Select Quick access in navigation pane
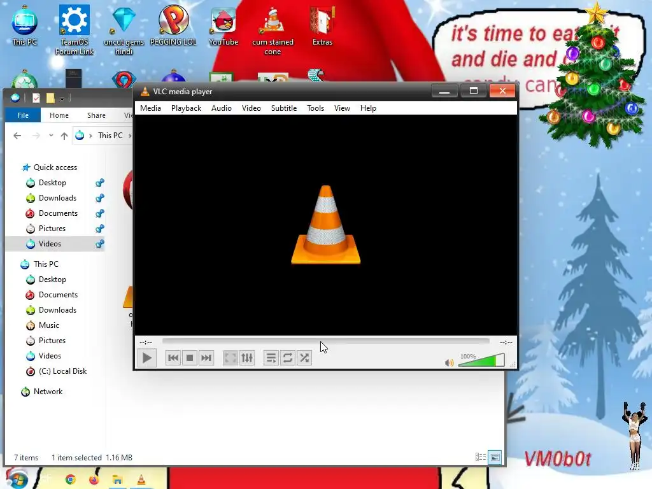The image size is (652, 489). pyautogui.click(x=55, y=167)
